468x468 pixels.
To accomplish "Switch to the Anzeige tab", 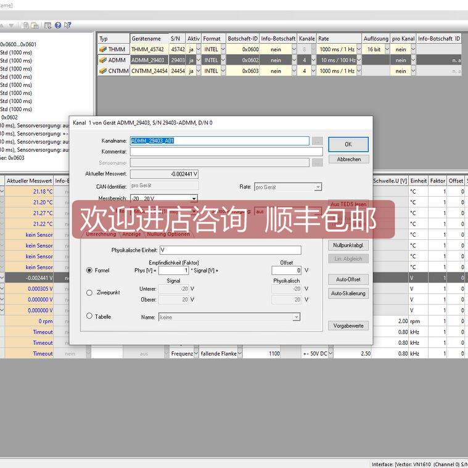I will click(x=131, y=234).
